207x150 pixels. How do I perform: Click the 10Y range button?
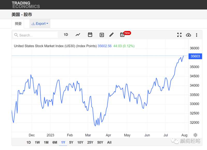click(80, 142)
